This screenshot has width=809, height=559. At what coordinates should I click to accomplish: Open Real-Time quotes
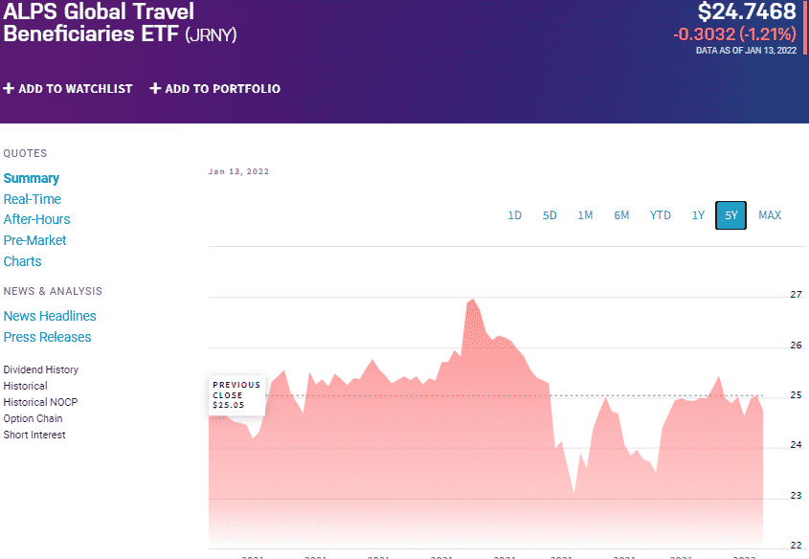coord(32,199)
